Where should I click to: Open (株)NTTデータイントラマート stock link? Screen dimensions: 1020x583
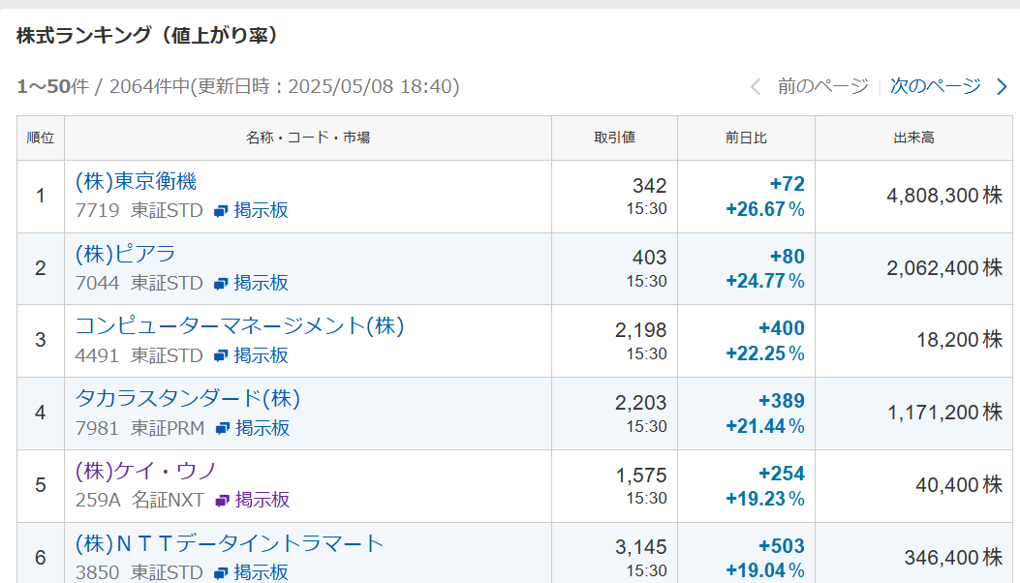230,543
